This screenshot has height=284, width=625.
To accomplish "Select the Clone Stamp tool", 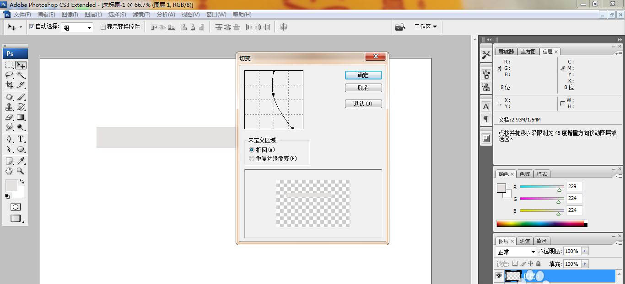I will [9, 107].
